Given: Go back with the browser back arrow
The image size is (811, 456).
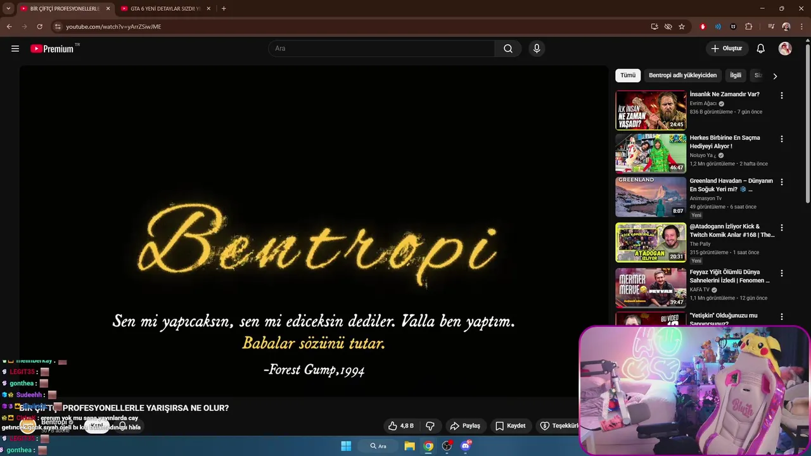Looking at the screenshot, I should (9, 27).
